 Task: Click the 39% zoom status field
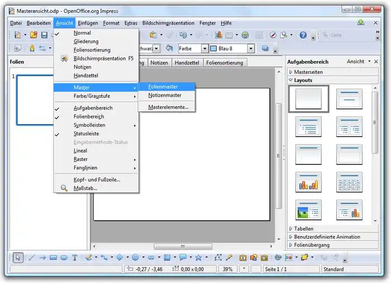click(x=227, y=269)
